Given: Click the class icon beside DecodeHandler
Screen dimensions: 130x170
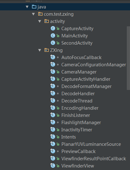Looking at the screenshot, I should (53, 93).
